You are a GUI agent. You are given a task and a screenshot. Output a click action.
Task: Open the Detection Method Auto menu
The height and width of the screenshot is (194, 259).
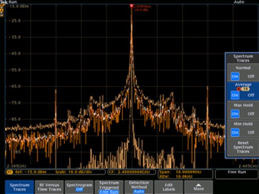click(138, 187)
